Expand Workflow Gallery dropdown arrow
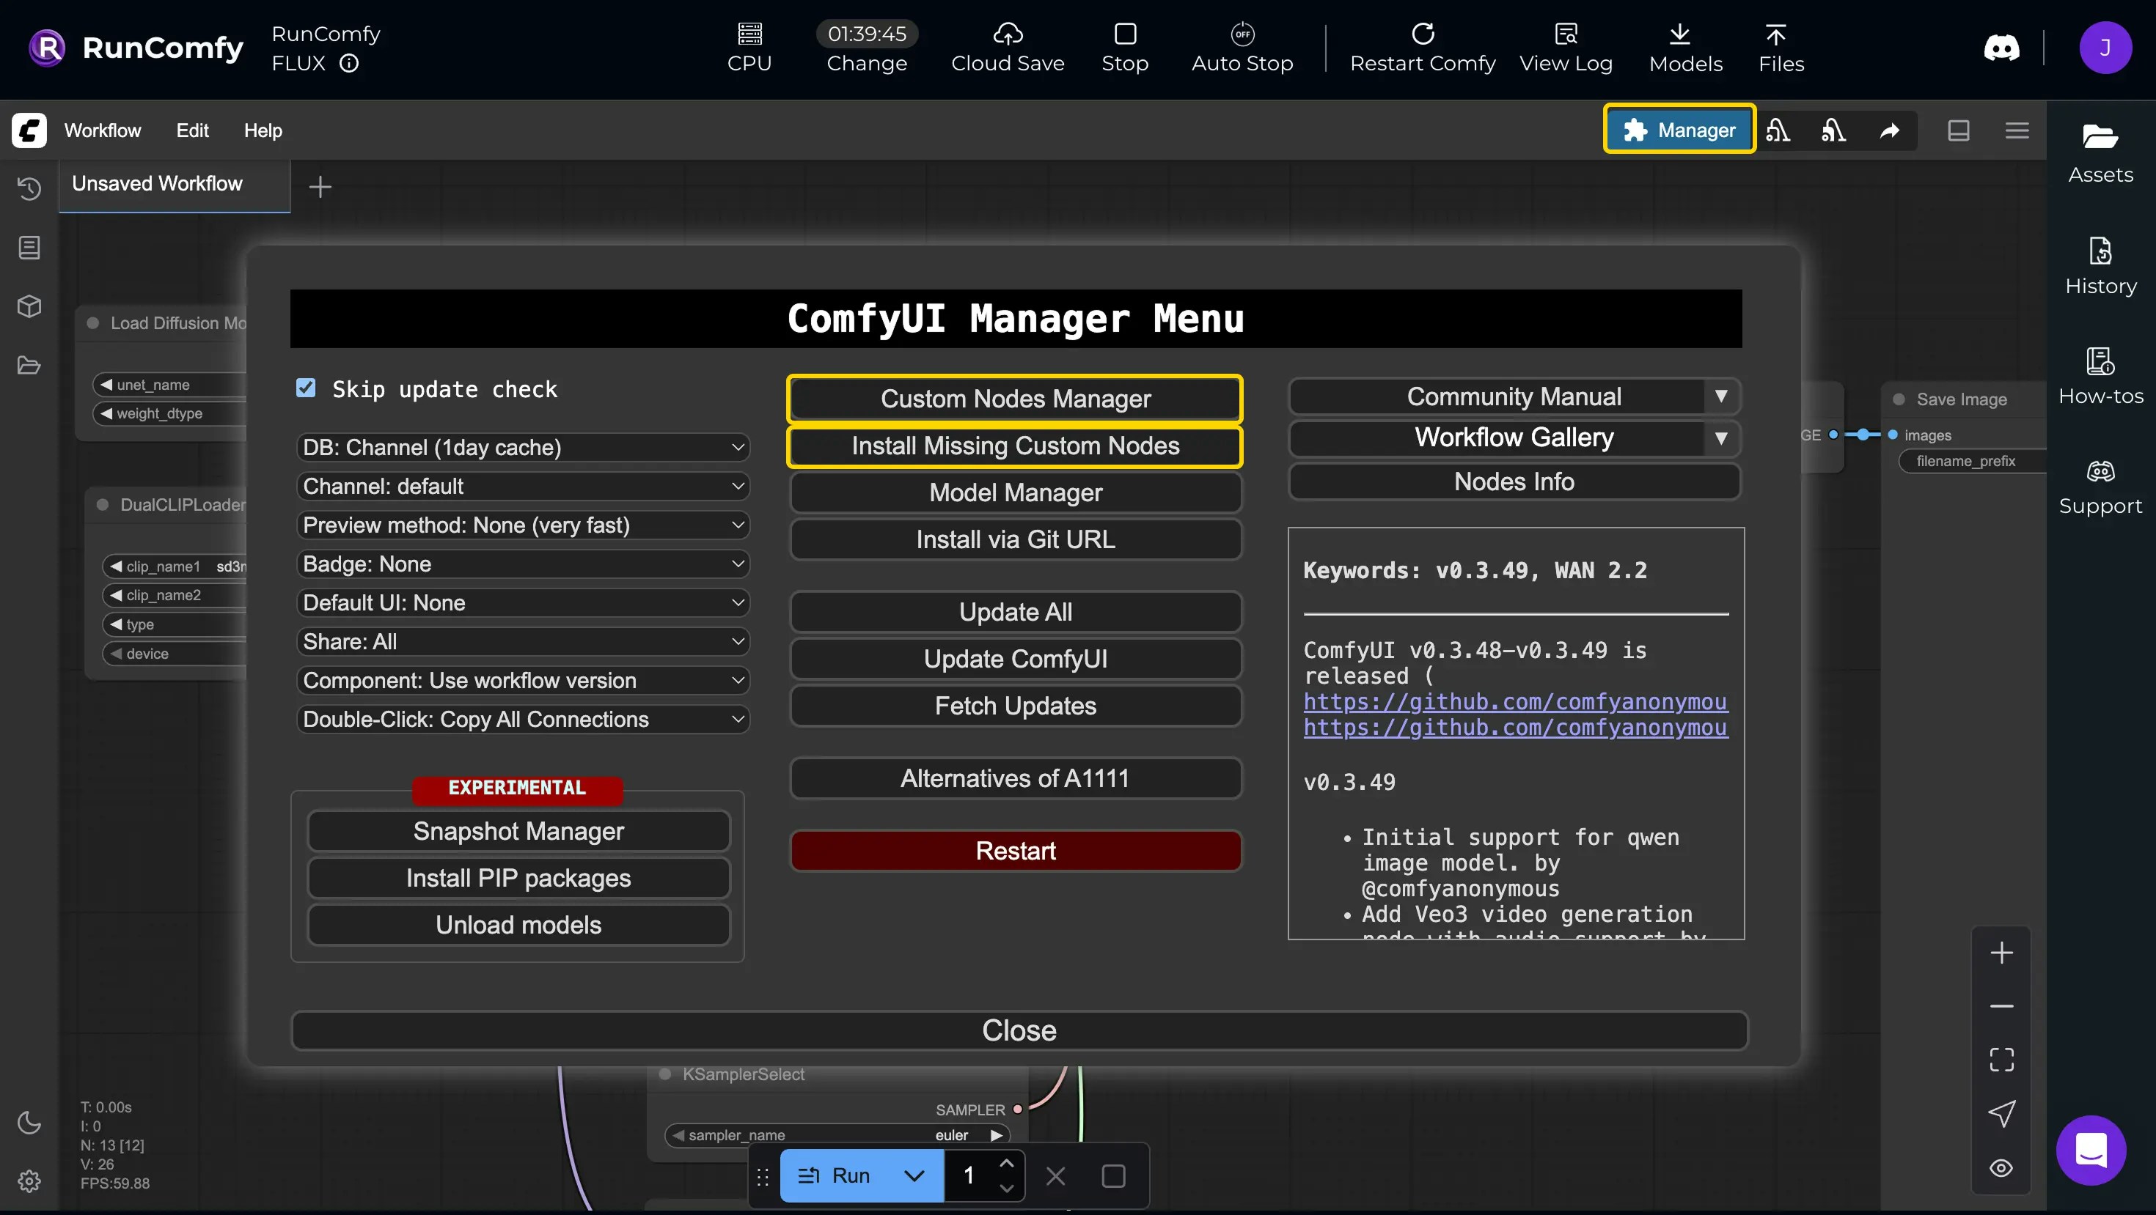Screen dimensions: 2156x1215 [1721, 437]
